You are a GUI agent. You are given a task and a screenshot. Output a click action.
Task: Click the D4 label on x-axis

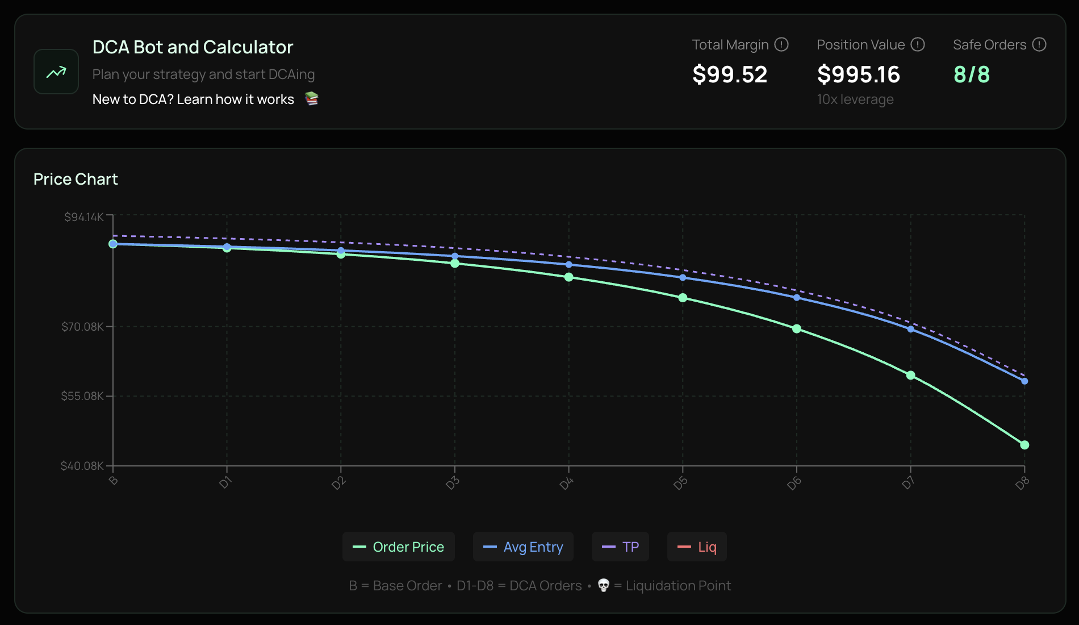click(x=567, y=484)
